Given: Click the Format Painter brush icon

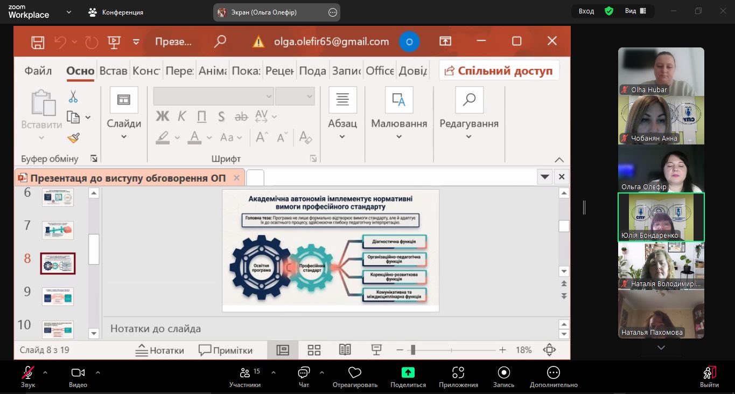Looking at the screenshot, I should [x=73, y=139].
